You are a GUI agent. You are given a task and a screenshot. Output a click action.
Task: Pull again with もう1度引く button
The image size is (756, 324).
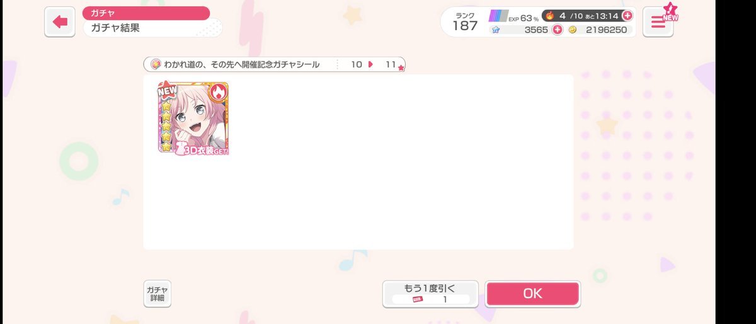(x=430, y=294)
